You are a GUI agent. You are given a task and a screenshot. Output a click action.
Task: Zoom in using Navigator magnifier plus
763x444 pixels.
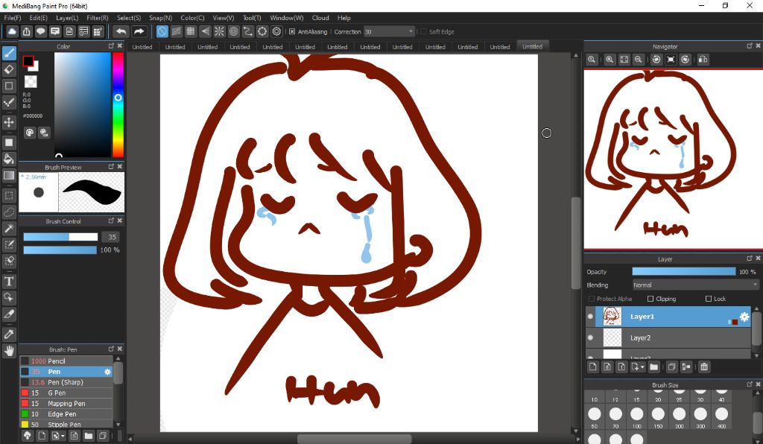coord(610,60)
